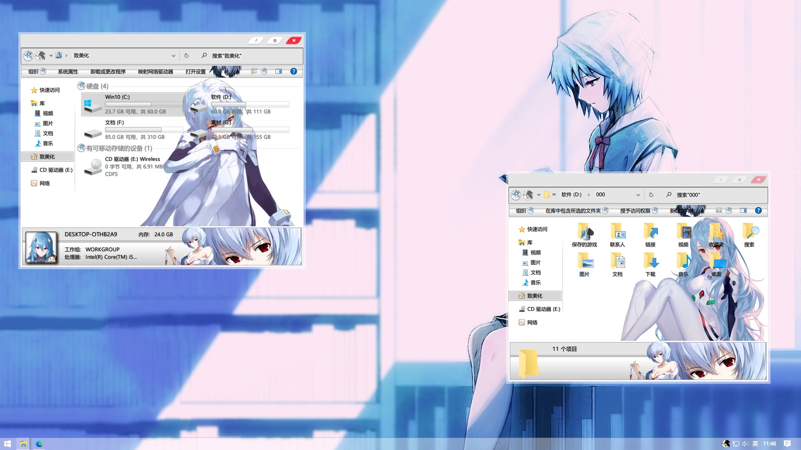Expand address dropdown in 000 window

638,195
